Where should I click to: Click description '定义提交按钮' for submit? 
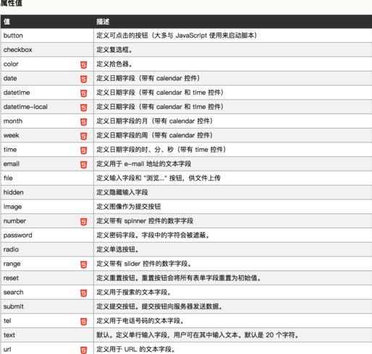[116, 306]
